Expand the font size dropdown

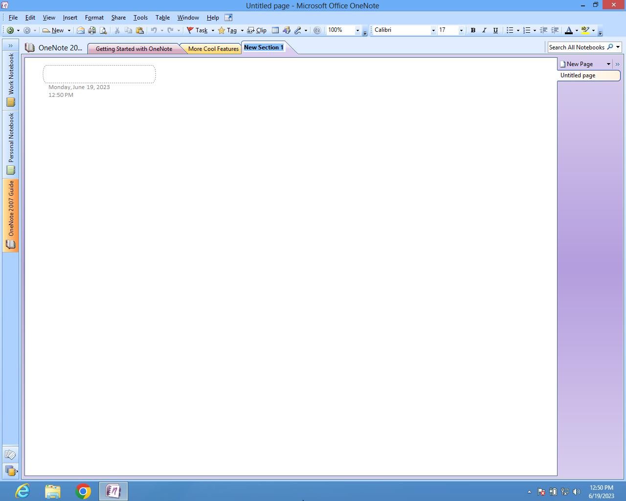[461, 30]
